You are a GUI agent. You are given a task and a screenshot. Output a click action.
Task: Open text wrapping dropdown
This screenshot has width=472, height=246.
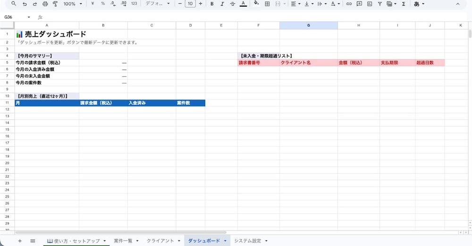pyautogui.click(x=322, y=4)
